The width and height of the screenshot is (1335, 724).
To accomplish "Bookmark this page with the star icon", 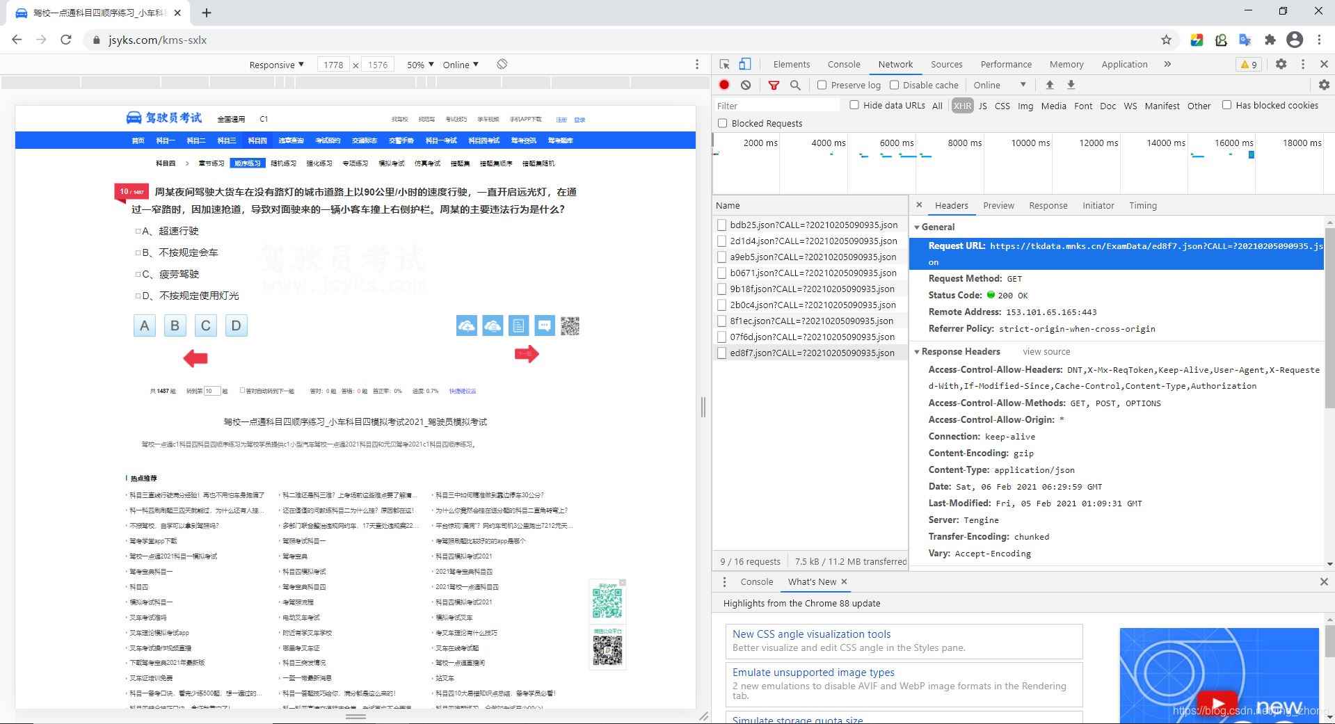I will [1167, 40].
